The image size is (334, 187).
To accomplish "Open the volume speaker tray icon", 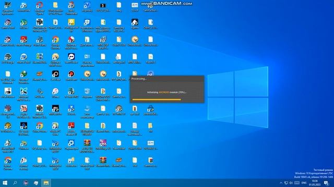I will pos(291,183).
